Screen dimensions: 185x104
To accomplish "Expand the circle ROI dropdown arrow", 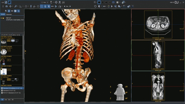I will tap(28, 6).
